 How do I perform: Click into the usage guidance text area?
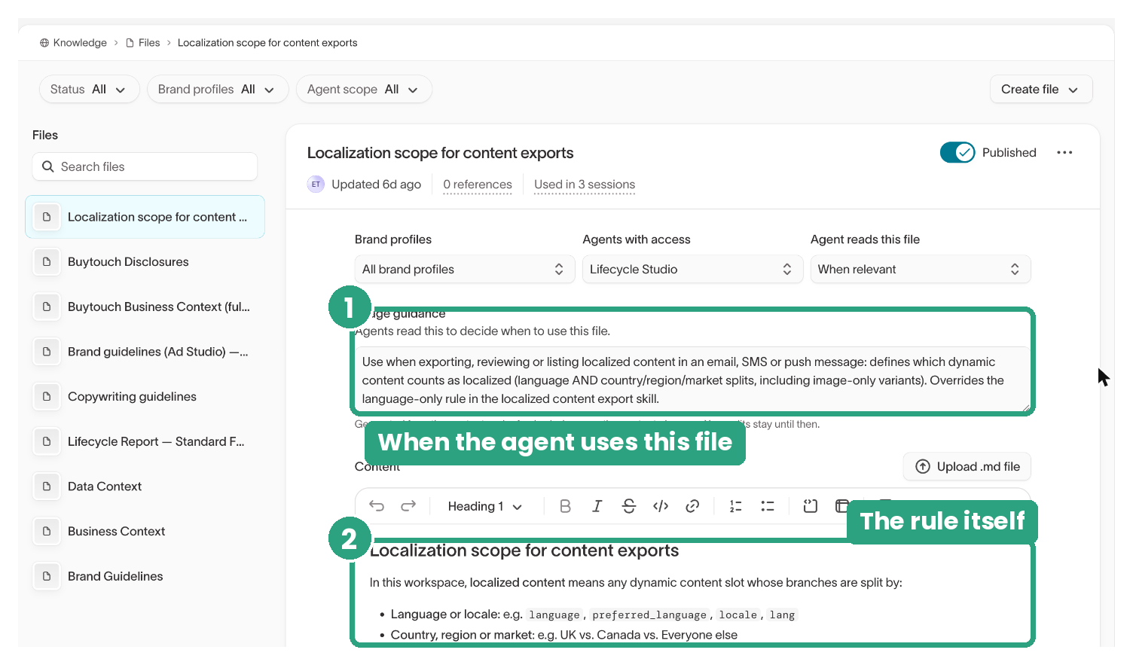692,380
